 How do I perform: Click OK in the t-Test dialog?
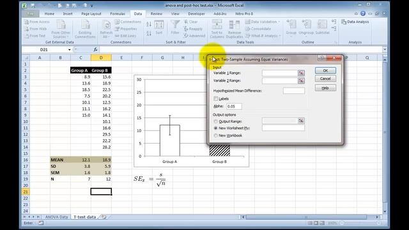pos(325,71)
